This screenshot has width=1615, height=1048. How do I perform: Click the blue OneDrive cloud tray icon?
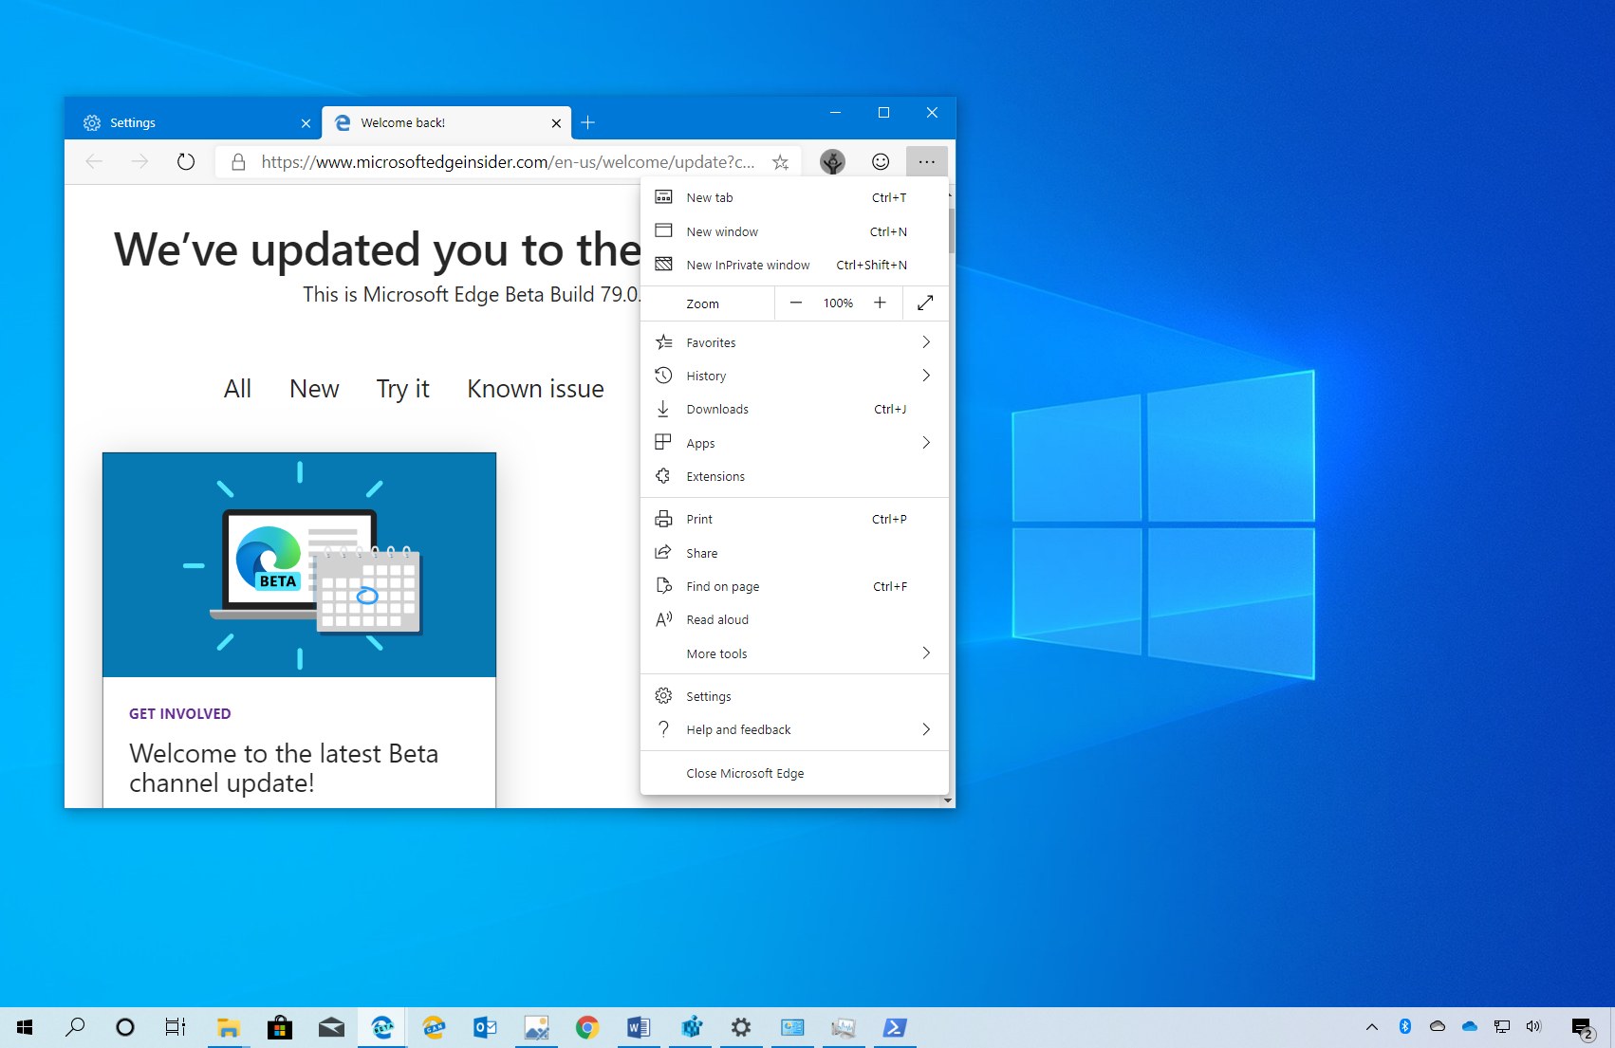coord(1470,1026)
